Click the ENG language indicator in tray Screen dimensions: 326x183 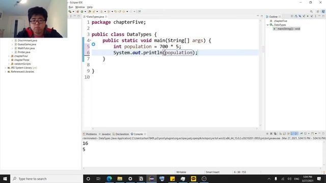296,178
